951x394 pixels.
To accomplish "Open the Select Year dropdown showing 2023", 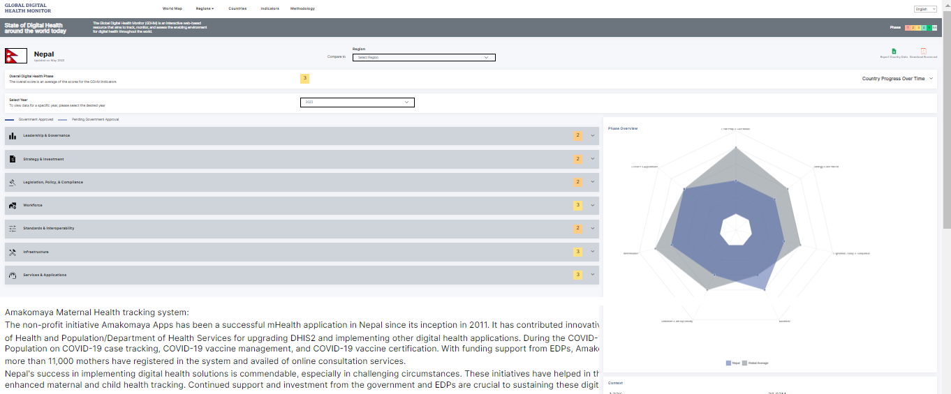I will pos(357,103).
